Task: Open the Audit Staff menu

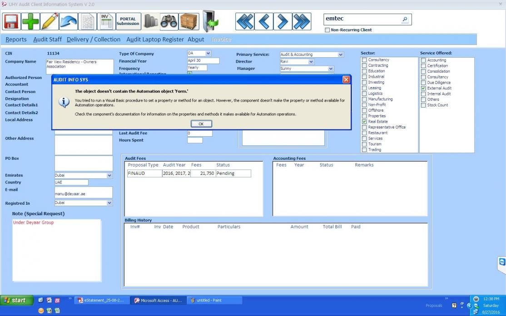Action: tap(47, 39)
